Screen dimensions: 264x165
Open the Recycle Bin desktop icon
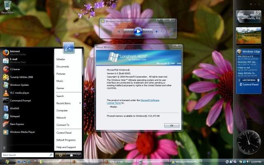7,7
